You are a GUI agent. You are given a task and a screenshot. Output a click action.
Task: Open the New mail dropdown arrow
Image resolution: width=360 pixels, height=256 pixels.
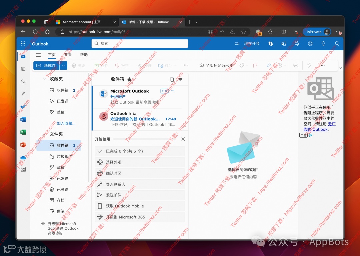63,66
